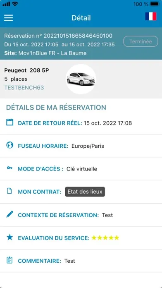Click the key icon for Mode d'accès
This screenshot has width=162, height=288.
(x=10, y=168)
